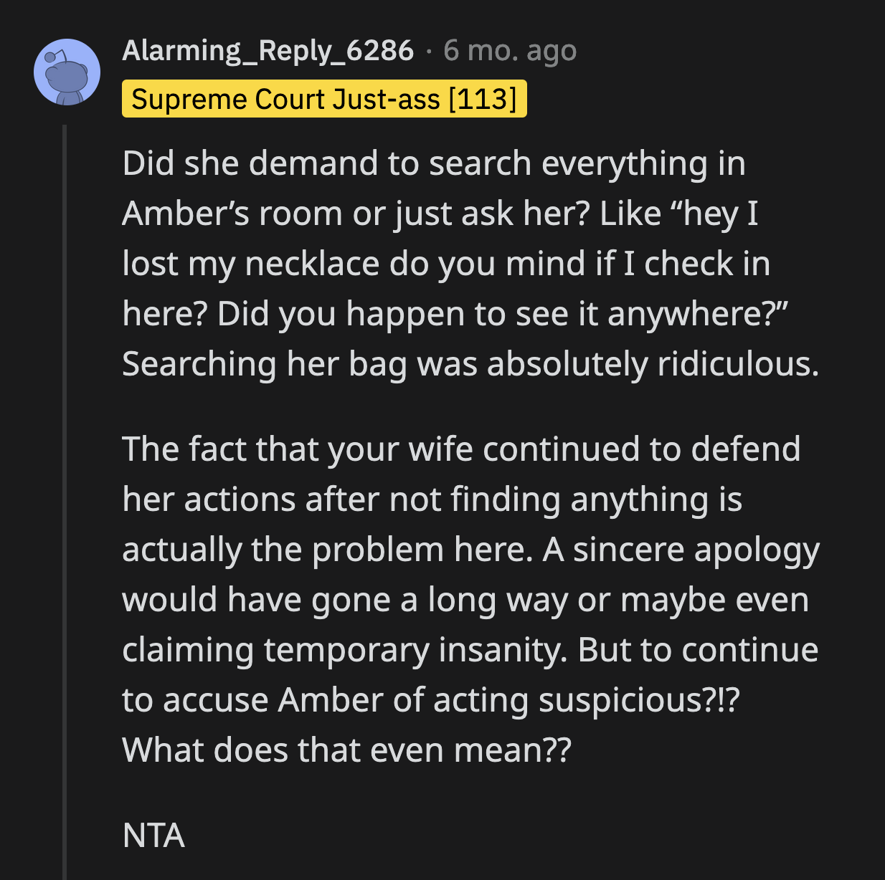The image size is (885, 880).
Task: Collapse the comment using the vertical thread line
Action: (x=65, y=502)
